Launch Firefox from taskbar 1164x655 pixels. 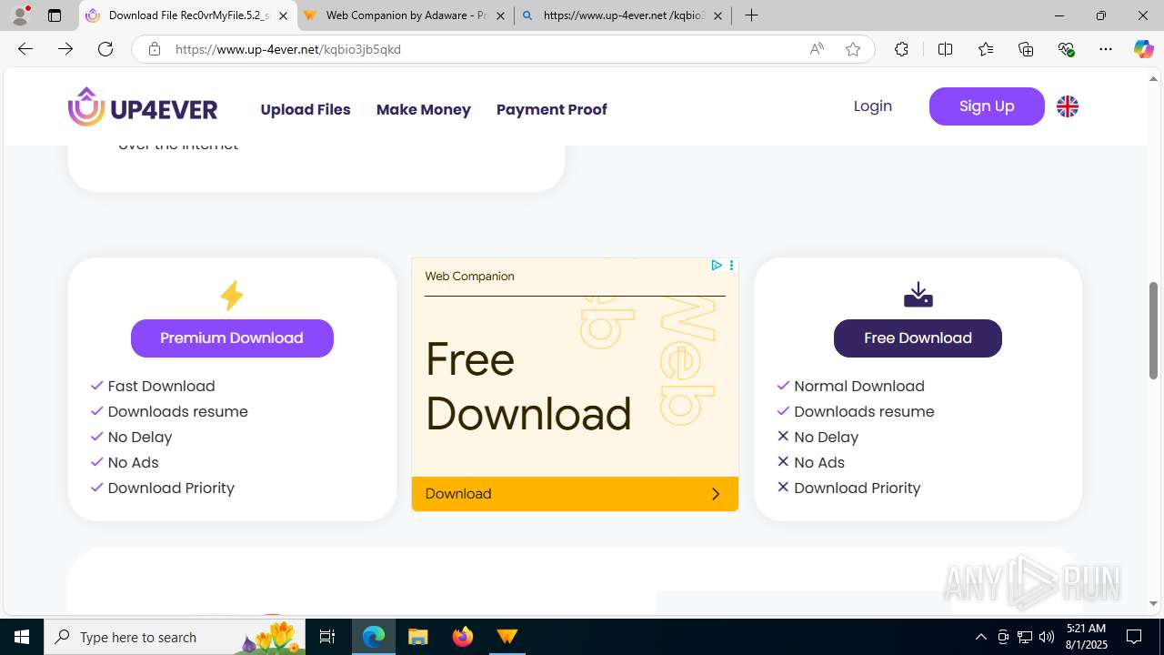pyautogui.click(x=463, y=637)
